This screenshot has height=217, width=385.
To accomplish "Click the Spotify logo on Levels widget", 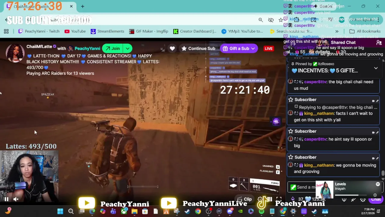I will (x=378, y=184).
